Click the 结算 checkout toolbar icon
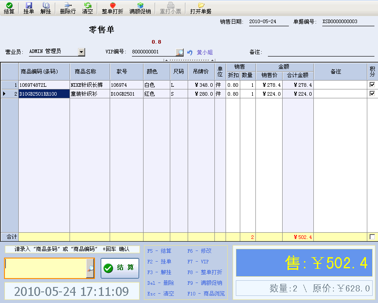The image size is (378, 303). click(9, 8)
